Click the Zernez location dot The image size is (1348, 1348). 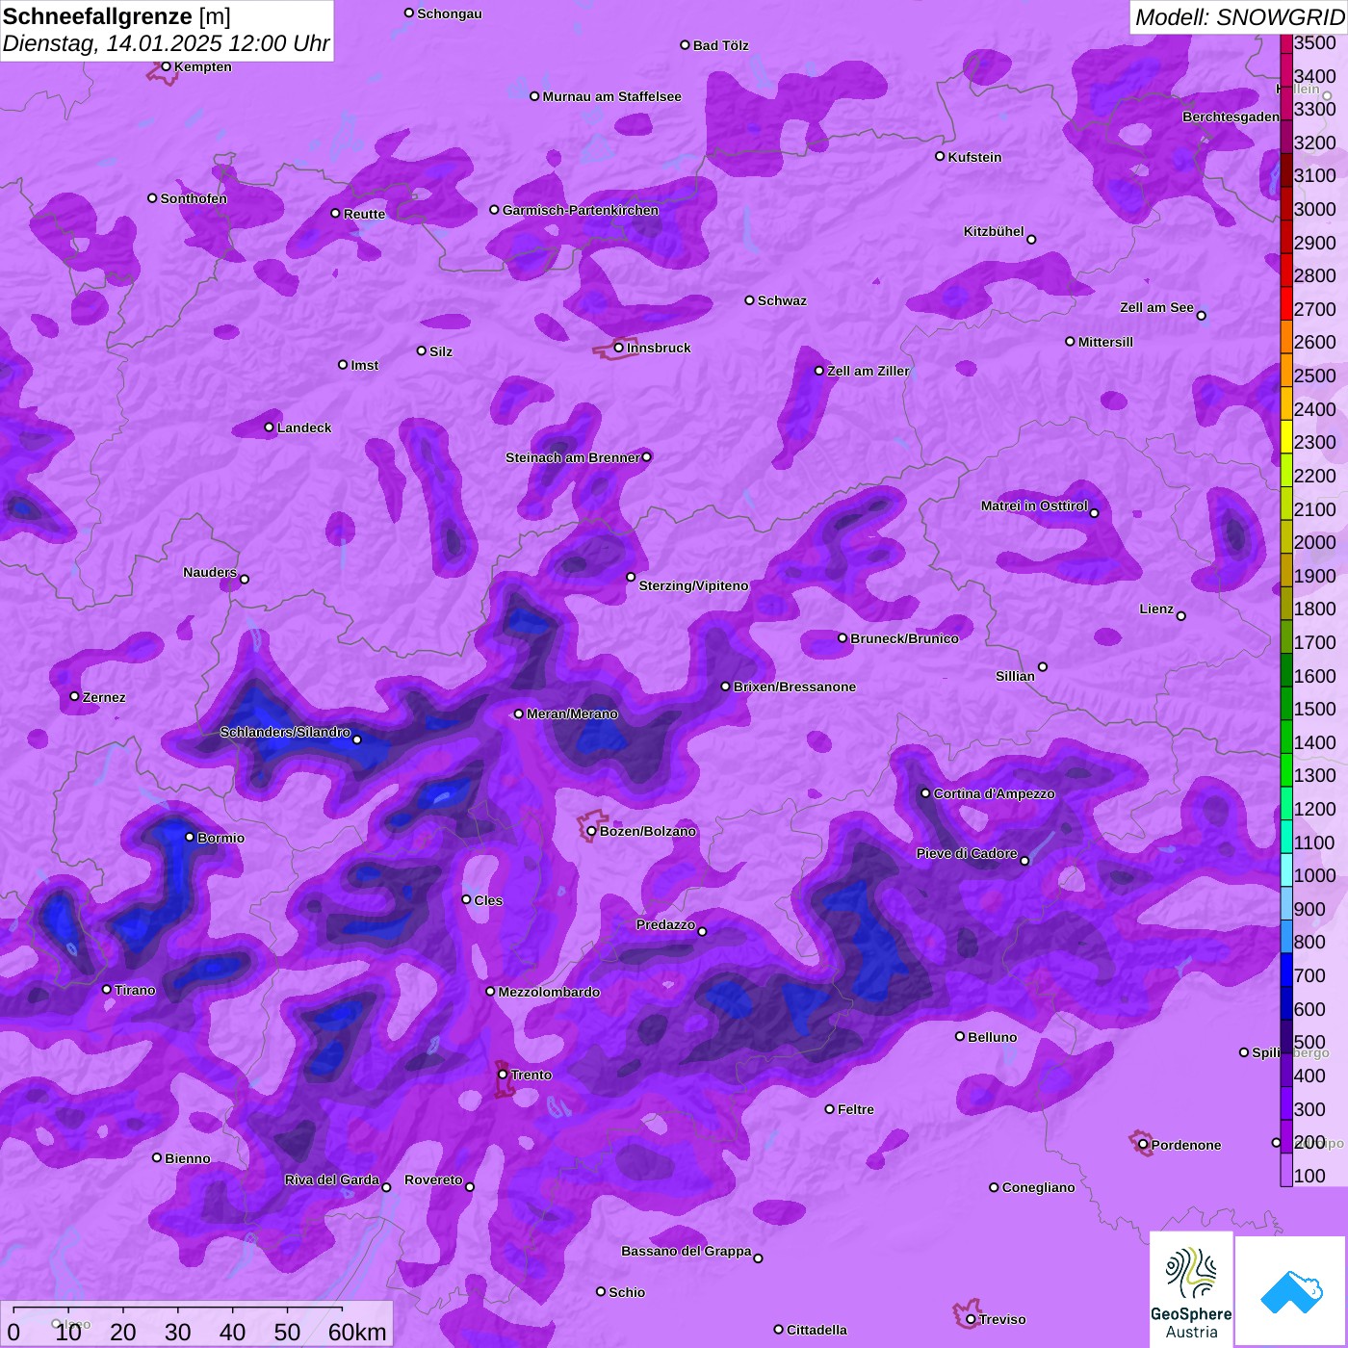coord(74,696)
